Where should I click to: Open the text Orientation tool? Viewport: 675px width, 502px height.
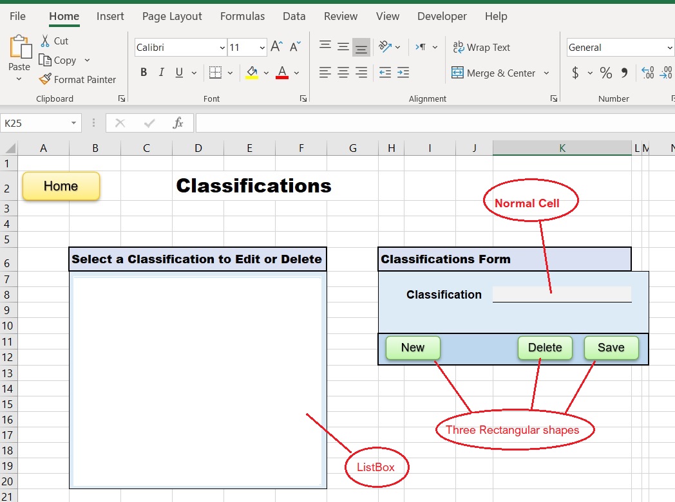click(385, 46)
